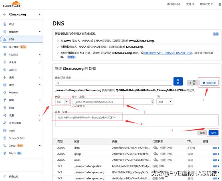
Task: Select the "_acme-challenge.dsm" name cell
Action: pos(88,166)
